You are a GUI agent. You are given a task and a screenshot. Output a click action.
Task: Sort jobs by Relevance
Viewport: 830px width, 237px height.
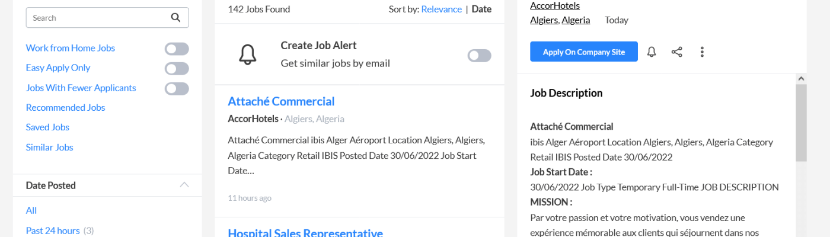click(x=441, y=9)
